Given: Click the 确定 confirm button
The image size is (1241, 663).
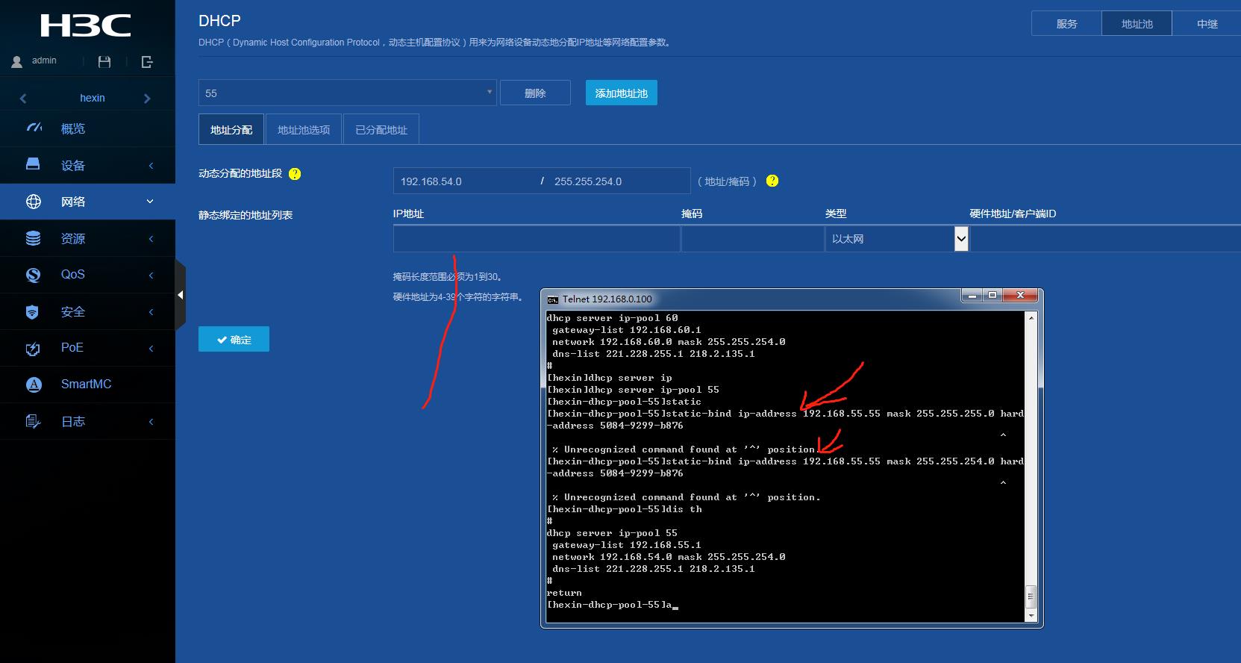Looking at the screenshot, I should coord(234,339).
